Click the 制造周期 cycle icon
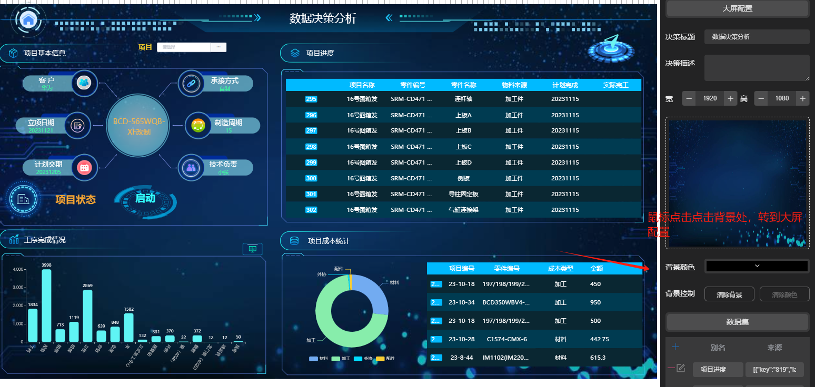This screenshot has height=387, width=815. coord(198,126)
